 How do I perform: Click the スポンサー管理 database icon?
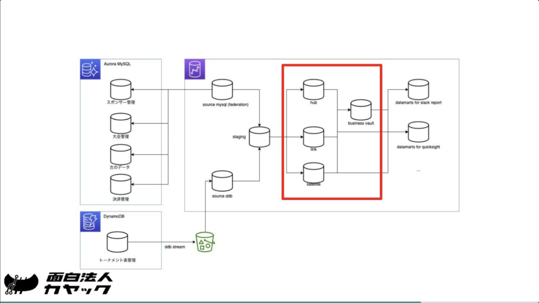[x=120, y=89]
